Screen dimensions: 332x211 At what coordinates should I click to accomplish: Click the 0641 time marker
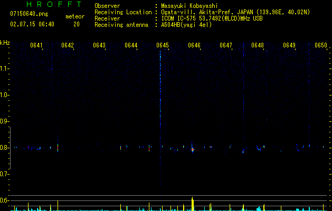click(x=36, y=45)
